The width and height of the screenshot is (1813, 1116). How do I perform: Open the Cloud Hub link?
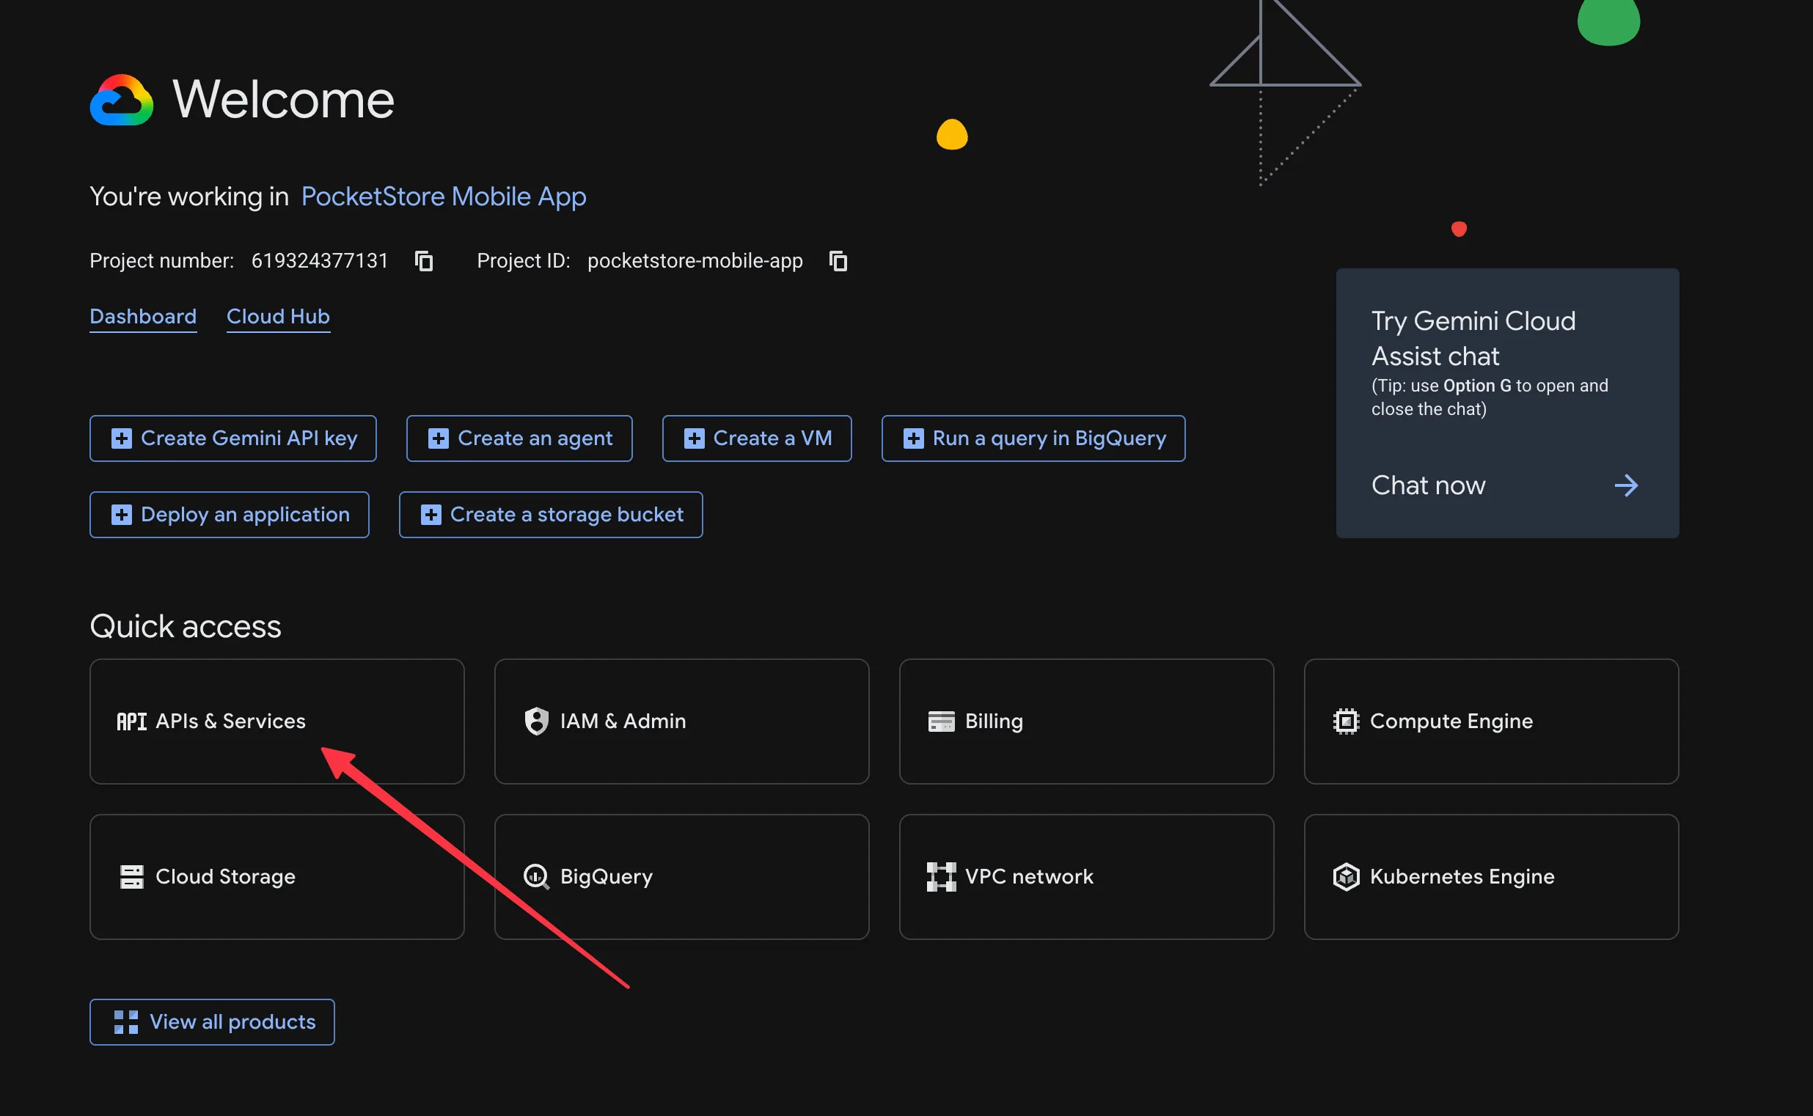tap(278, 317)
